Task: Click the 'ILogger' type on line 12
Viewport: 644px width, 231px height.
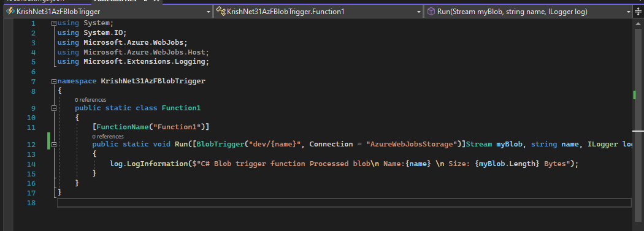Action: 603,145
